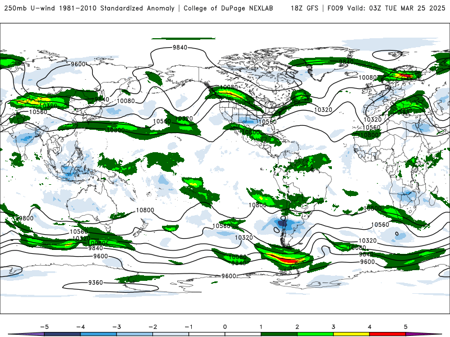Click the '3' colorbar label
The image size is (450, 337).
pyautogui.click(x=333, y=327)
